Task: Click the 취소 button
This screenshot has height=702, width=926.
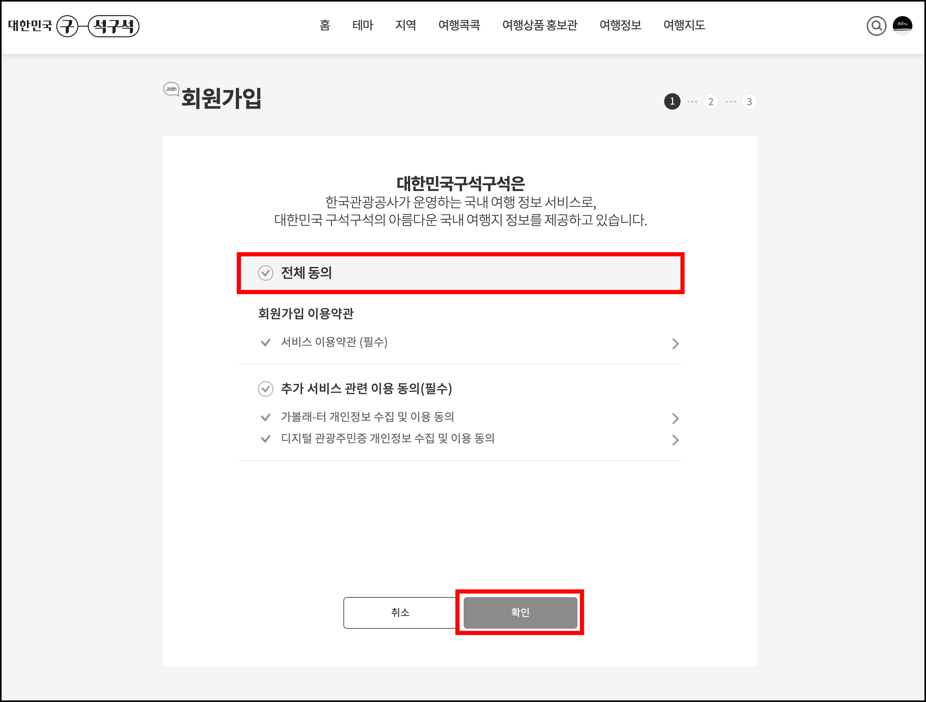Action: [x=400, y=613]
